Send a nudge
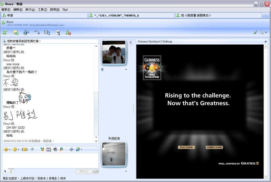 (25, 149)
